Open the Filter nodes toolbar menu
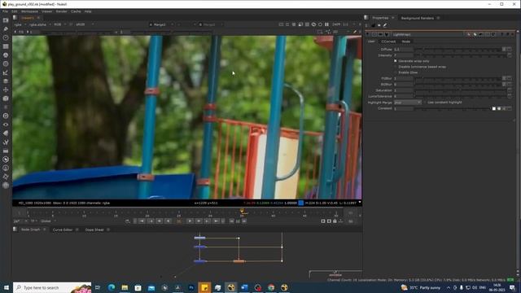 6,63
